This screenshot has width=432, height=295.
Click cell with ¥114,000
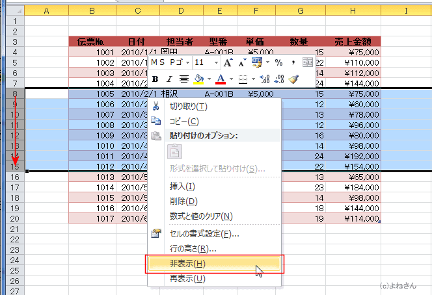tap(353, 218)
